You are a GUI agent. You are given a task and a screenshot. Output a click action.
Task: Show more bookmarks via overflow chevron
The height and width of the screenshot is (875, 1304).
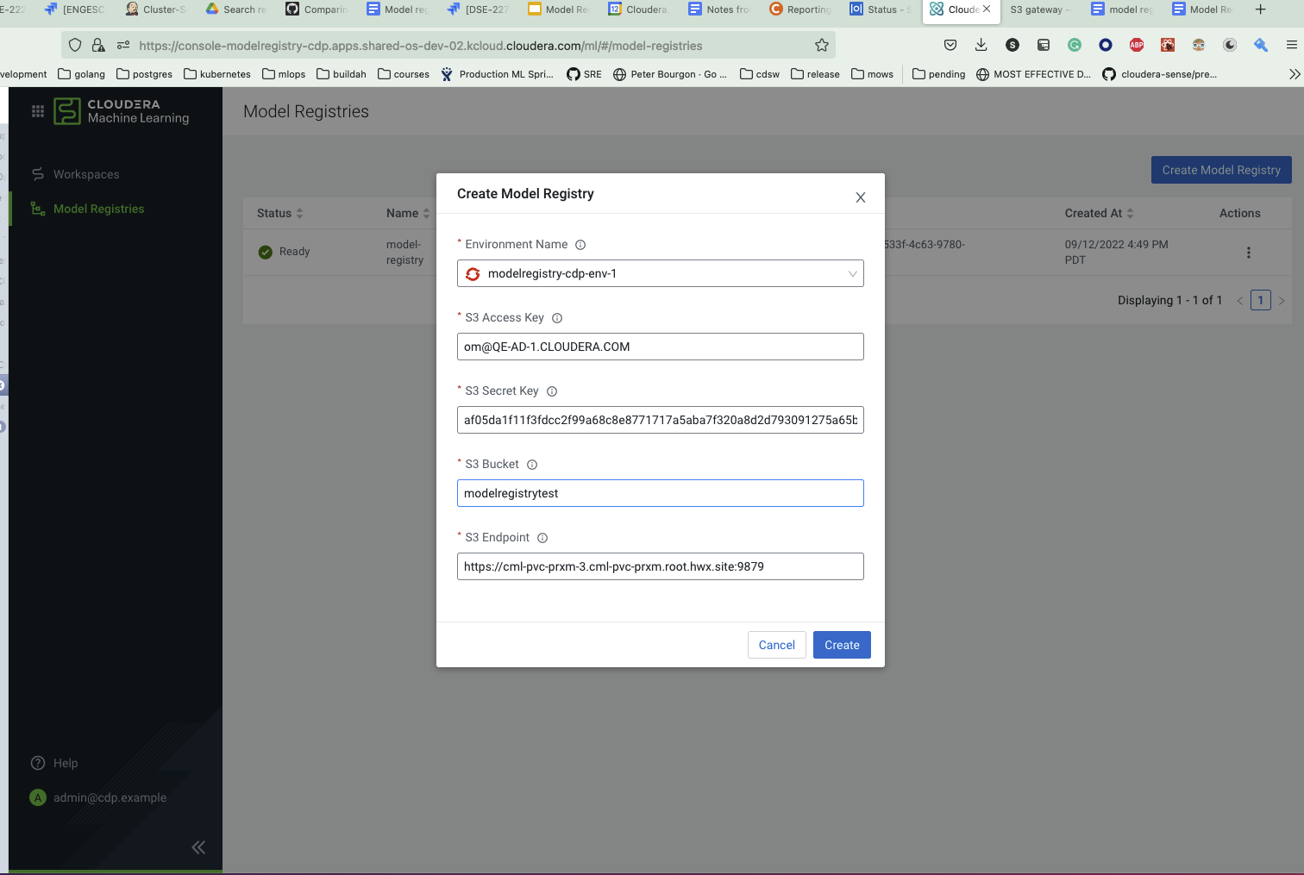tap(1295, 74)
